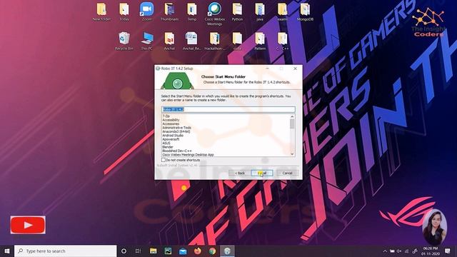Select Android Studio in the list
The image size is (457, 257).
pos(173,135)
